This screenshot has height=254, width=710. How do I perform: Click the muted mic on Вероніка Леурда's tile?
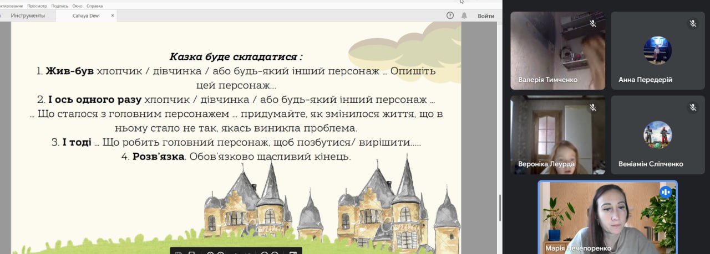592,107
